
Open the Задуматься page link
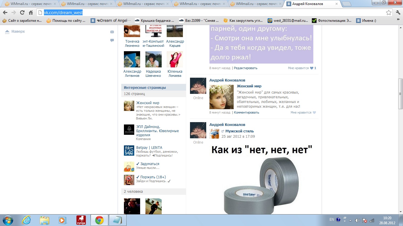click(x=148, y=164)
